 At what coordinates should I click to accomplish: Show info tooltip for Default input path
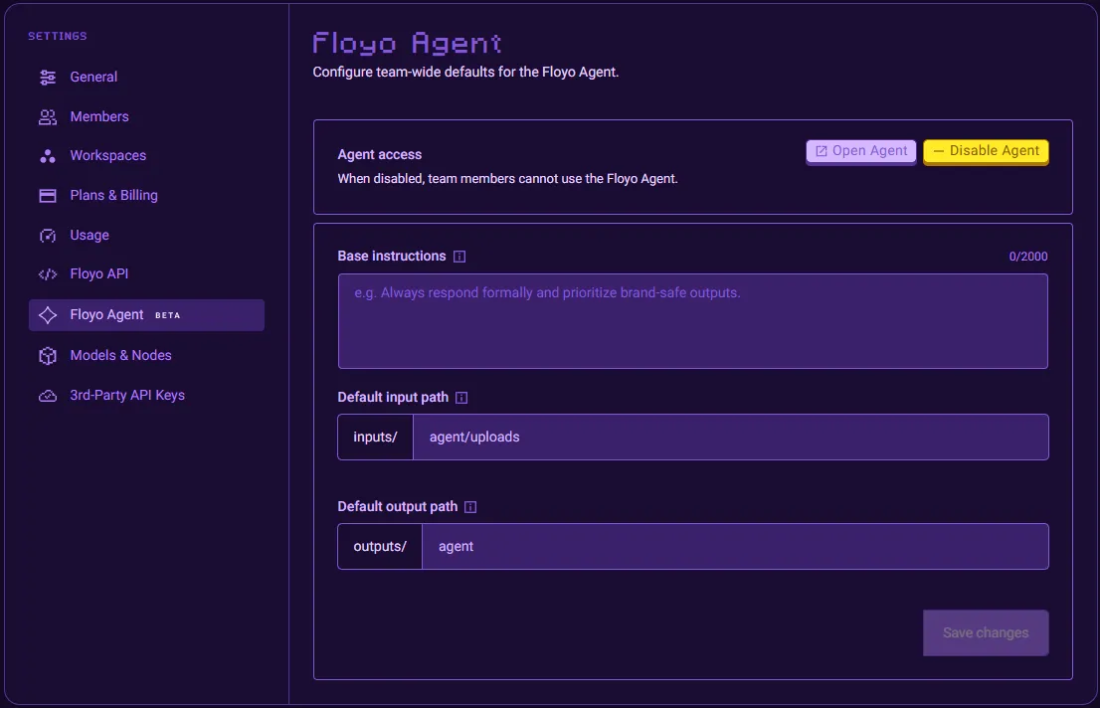461,398
